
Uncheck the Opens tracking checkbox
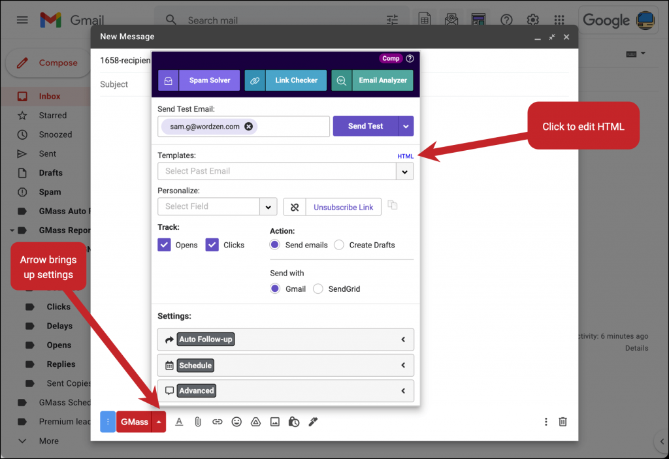click(163, 244)
